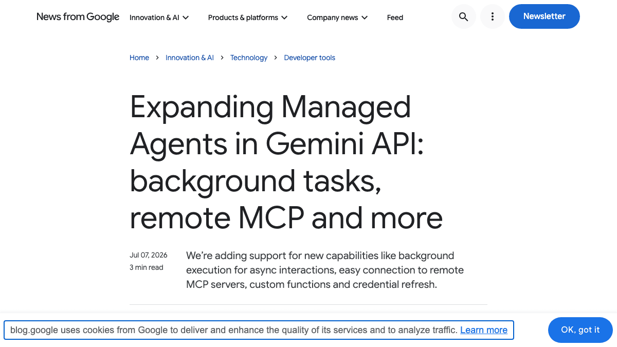Open Technology breadcrumb link

pyautogui.click(x=249, y=58)
